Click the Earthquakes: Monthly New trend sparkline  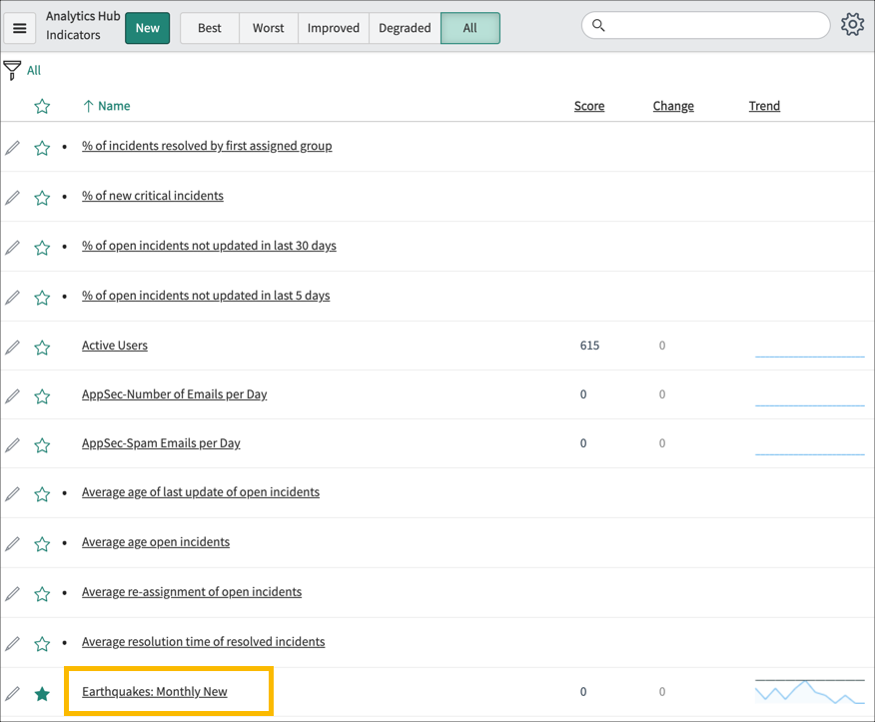[809, 690]
